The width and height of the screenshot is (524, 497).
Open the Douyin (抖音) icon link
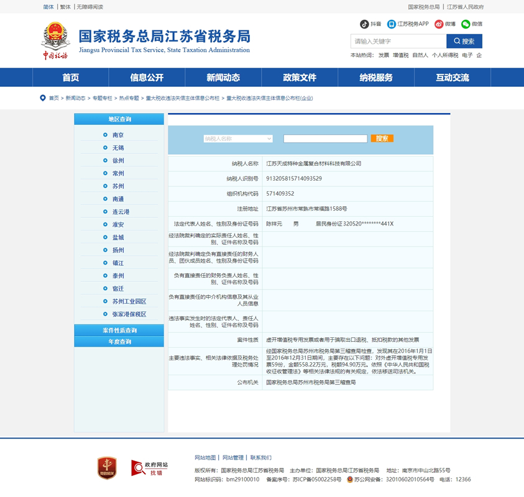(x=364, y=24)
